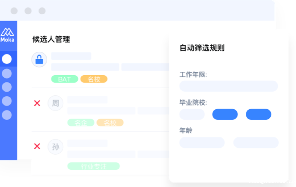Click the 名企 tag on 周 row
Screen dimensions: 296x187
(x=81, y=123)
